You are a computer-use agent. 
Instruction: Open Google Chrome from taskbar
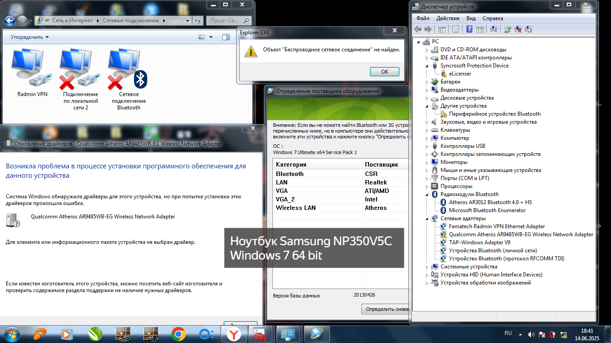178,334
